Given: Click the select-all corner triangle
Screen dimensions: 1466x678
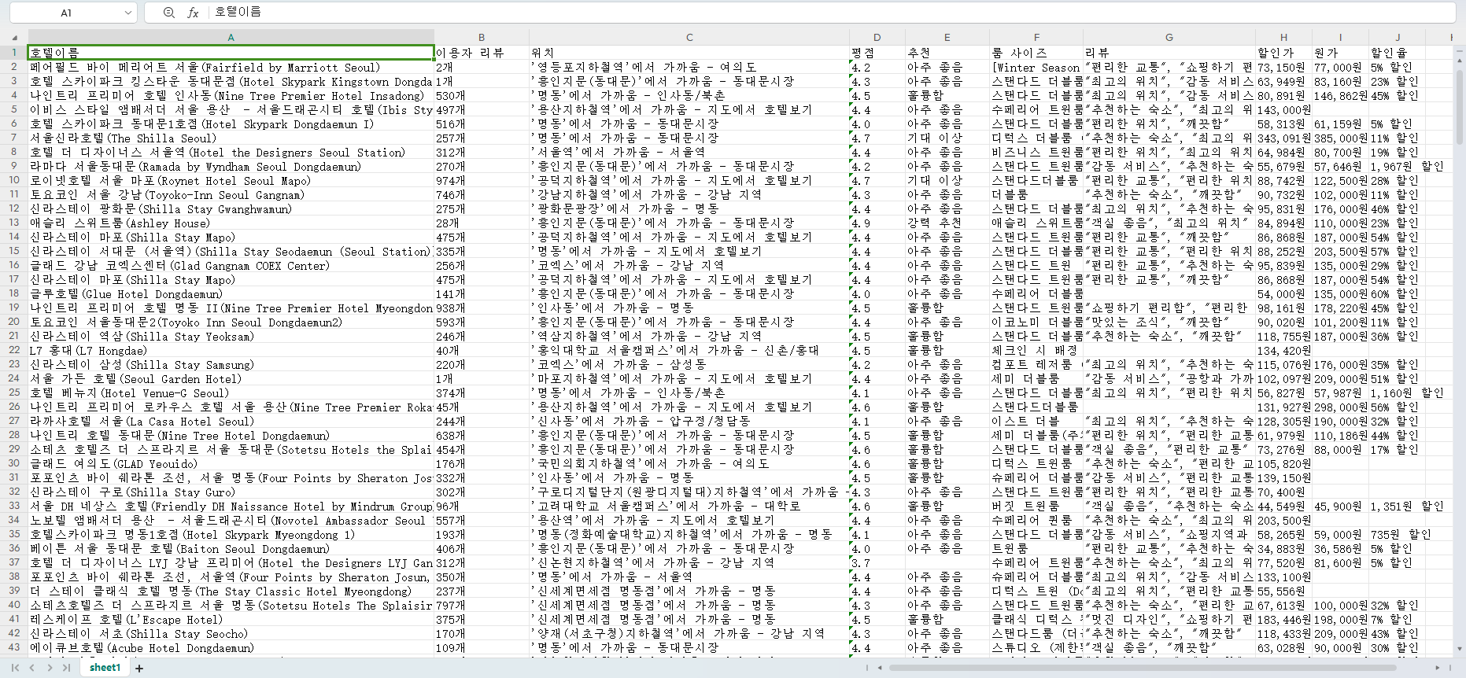Looking at the screenshot, I should click(14, 37).
